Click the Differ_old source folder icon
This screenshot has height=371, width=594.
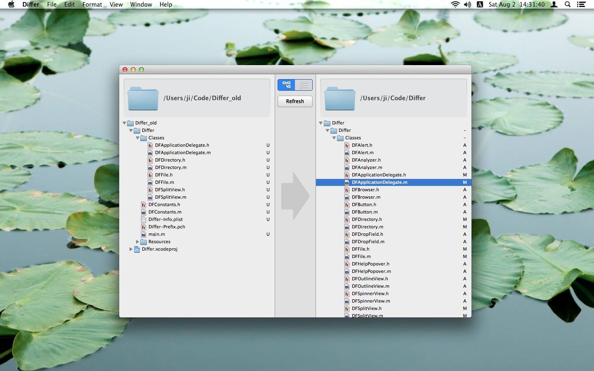click(143, 98)
